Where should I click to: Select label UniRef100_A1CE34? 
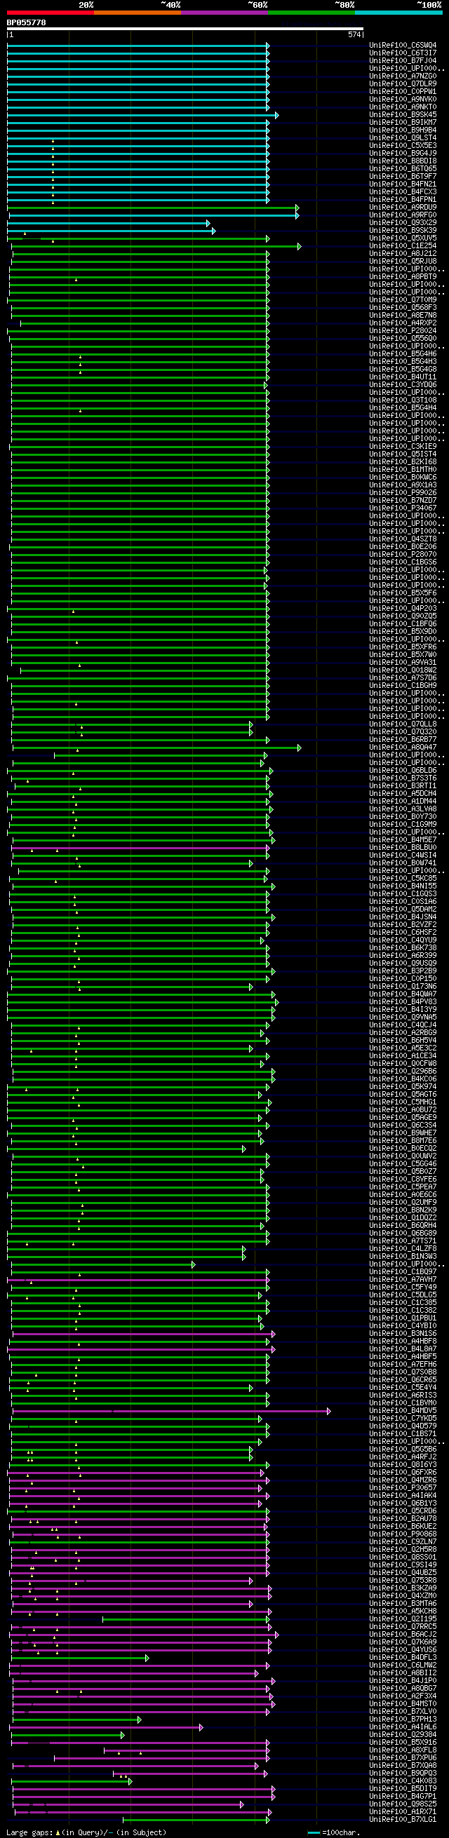pos(403,1056)
